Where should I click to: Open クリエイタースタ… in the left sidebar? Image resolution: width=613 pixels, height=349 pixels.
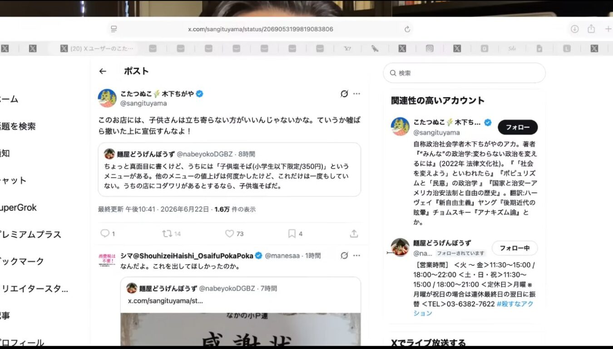coord(34,288)
